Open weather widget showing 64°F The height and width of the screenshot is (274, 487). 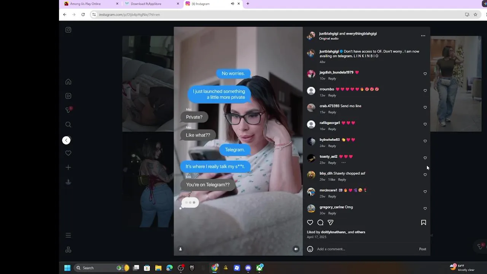click(462, 268)
